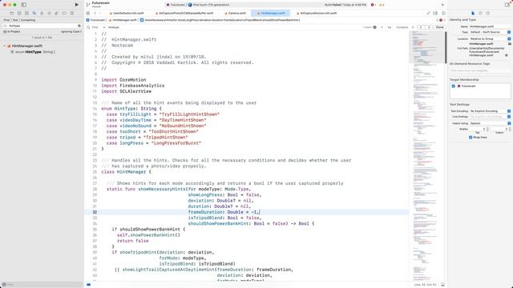Click the inspector Name field
Viewport: 513px width, 288px height.
click(490, 26)
